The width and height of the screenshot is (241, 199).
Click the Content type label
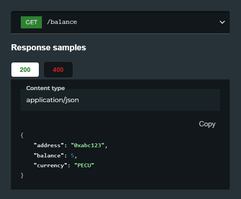[45, 88]
